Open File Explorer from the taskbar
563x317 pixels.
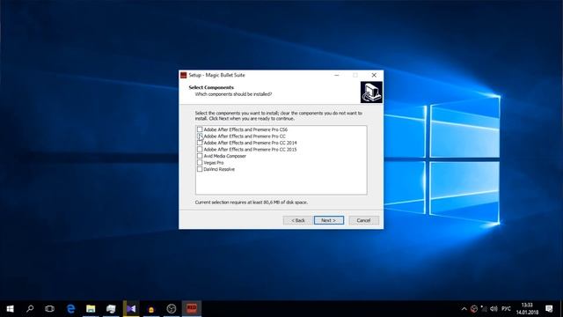click(91, 309)
